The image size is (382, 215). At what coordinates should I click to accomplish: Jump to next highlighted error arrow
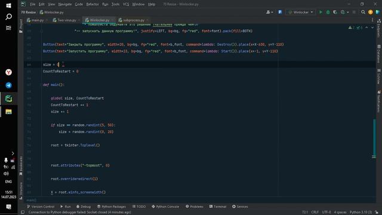(372, 27)
